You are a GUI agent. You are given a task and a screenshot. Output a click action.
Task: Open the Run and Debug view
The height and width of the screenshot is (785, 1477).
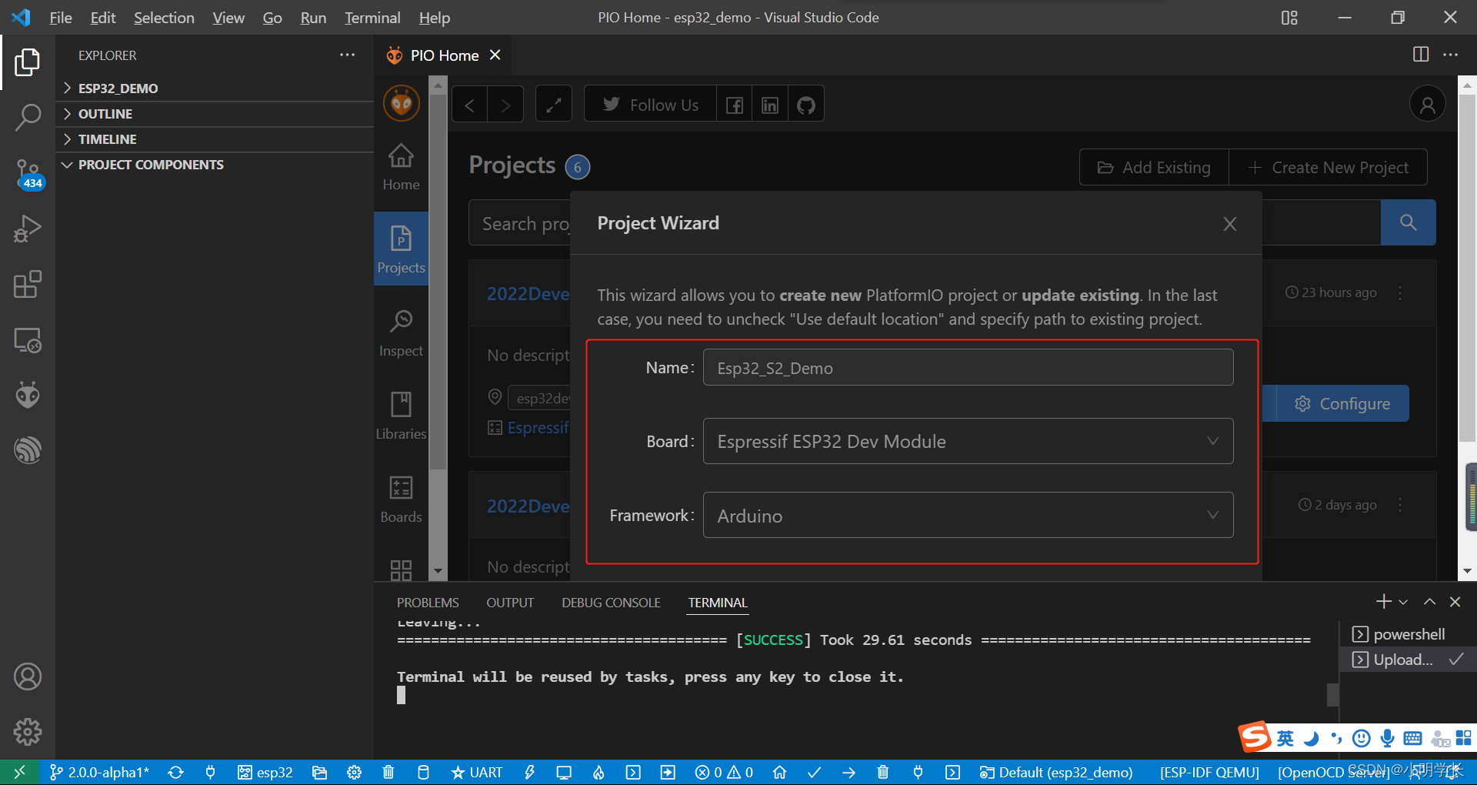point(28,229)
